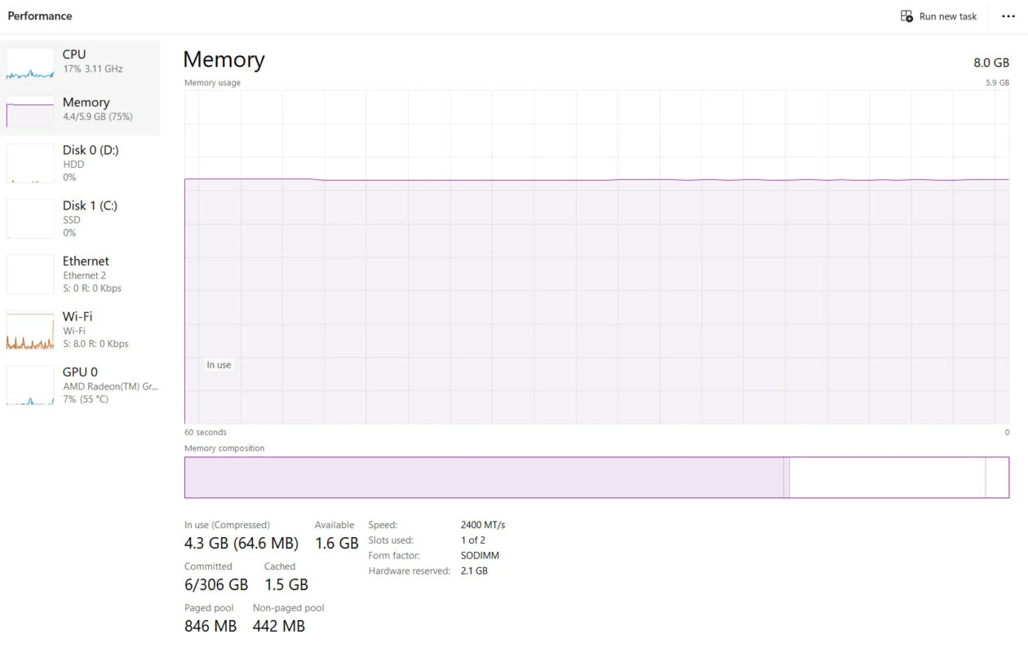
Task: Switch to the CPU performance item
Action: [80, 61]
